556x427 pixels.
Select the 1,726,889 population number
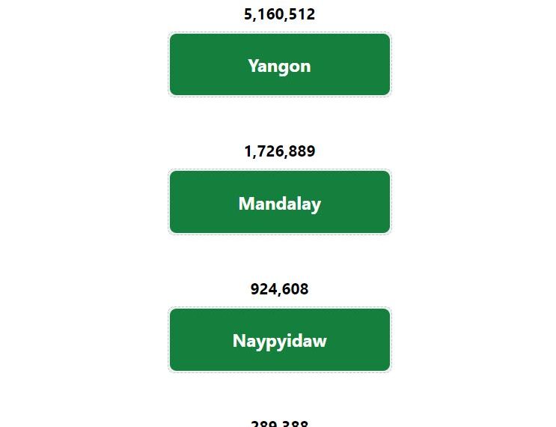[x=279, y=151]
